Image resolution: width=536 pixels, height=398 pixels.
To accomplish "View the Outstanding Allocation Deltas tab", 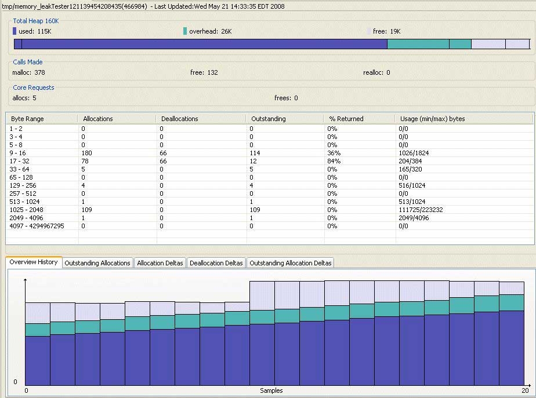I will [290, 262].
